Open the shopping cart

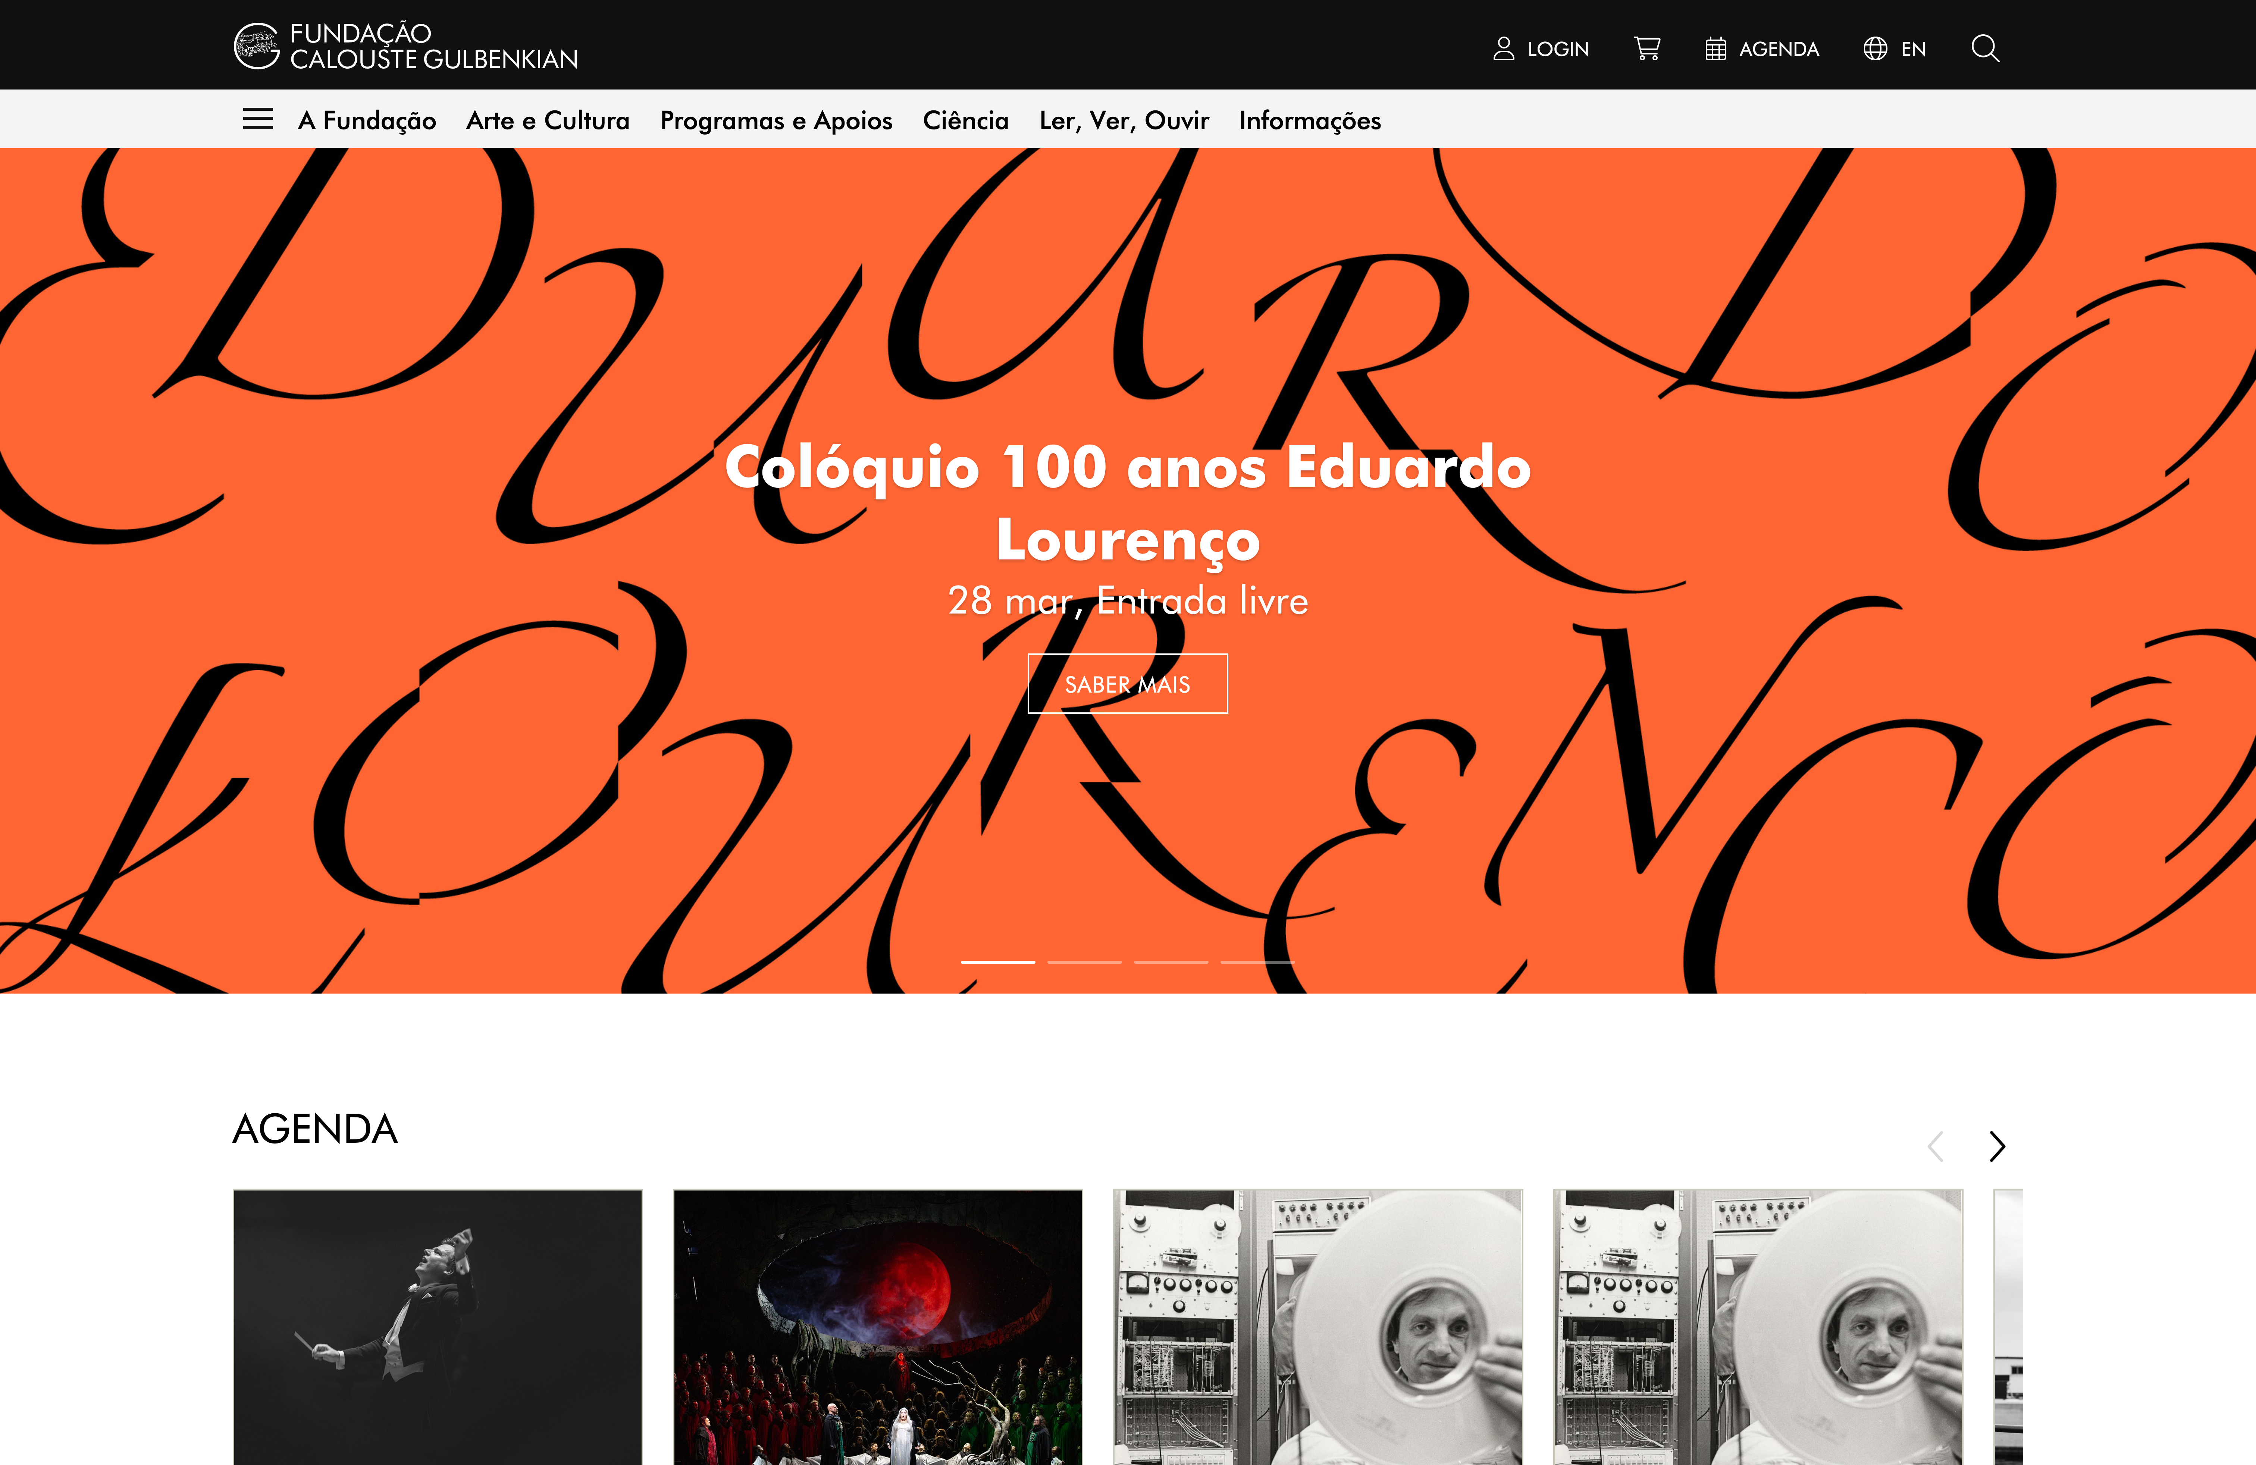(1648, 48)
